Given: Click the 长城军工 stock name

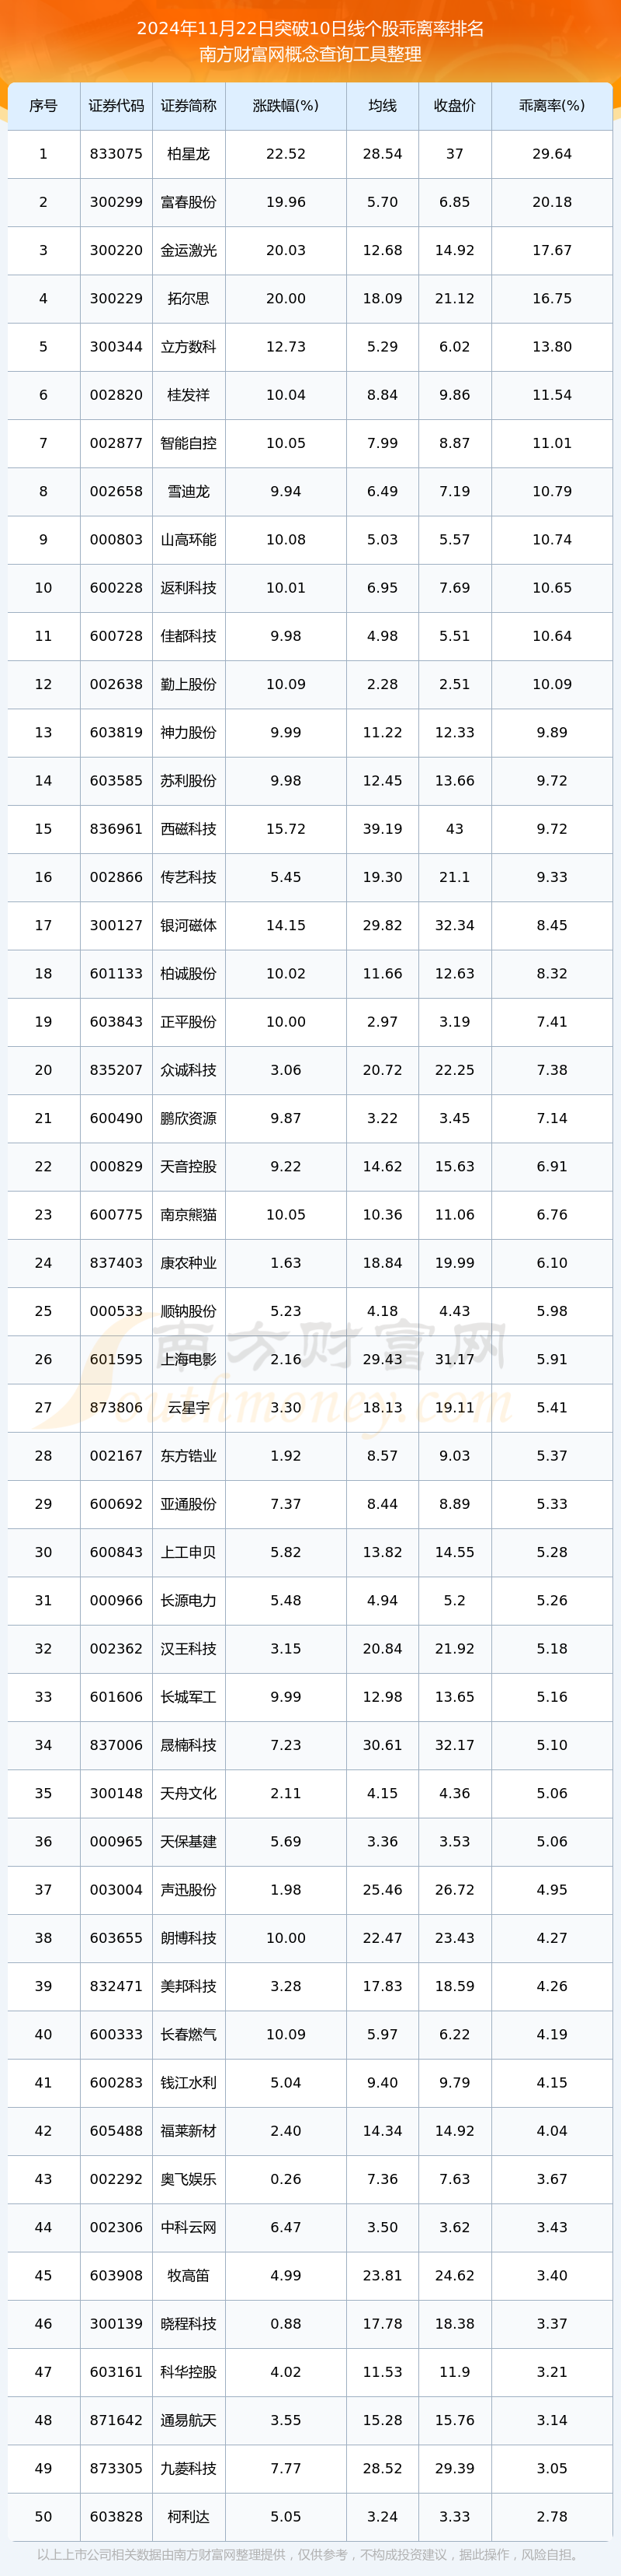Looking at the screenshot, I should tap(189, 1697).
